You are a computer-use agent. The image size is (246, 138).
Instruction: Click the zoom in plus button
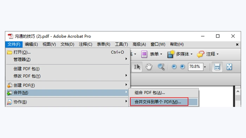coord(182,67)
